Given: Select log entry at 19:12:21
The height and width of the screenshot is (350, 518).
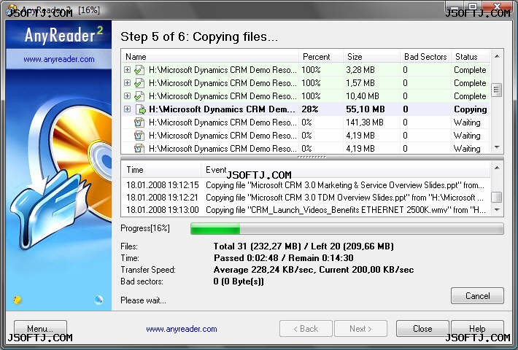Looking at the screenshot, I should (306, 198).
